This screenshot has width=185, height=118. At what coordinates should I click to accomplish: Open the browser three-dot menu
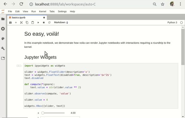tap(181, 4)
